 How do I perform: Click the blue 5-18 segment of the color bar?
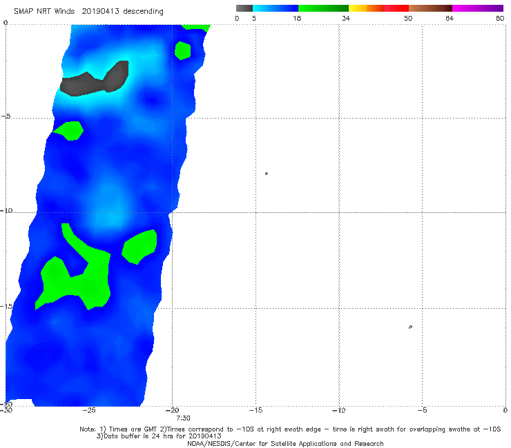tap(276, 8)
